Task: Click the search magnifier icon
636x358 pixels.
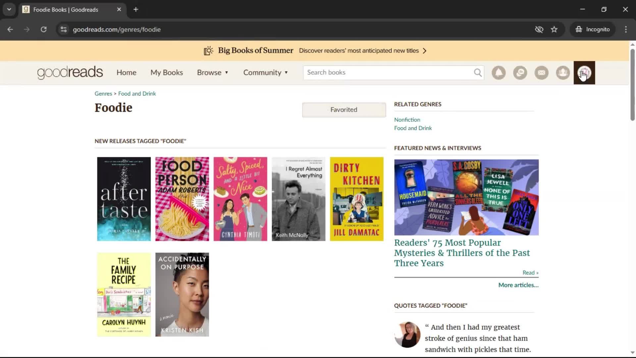Action: point(478,73)
